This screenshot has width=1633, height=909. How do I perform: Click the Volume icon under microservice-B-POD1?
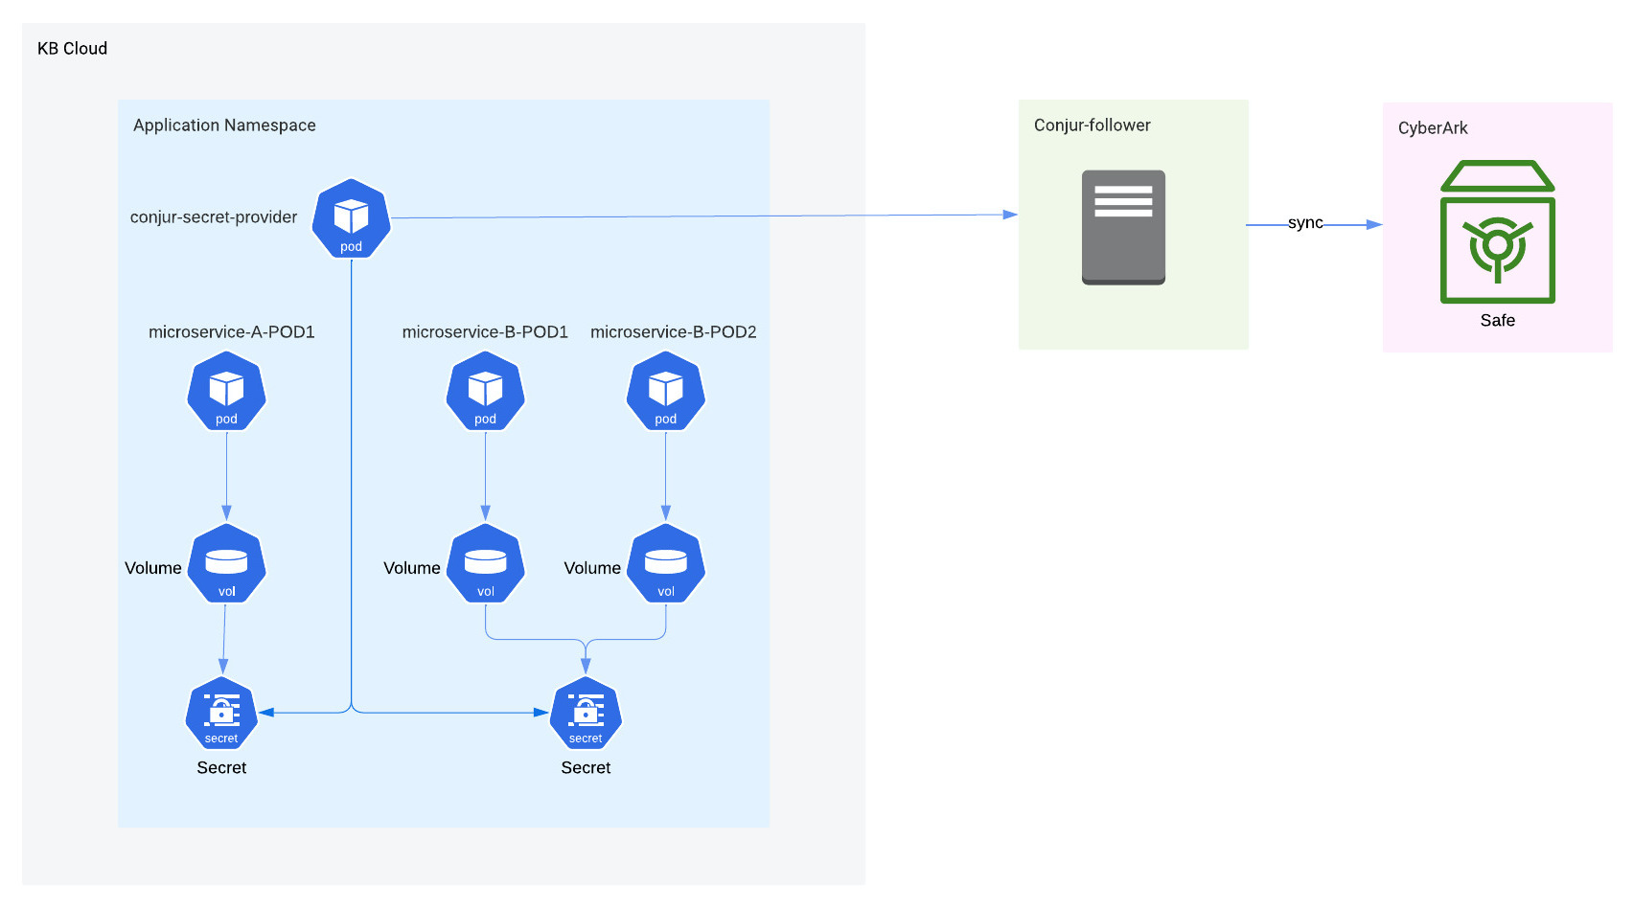485,563
